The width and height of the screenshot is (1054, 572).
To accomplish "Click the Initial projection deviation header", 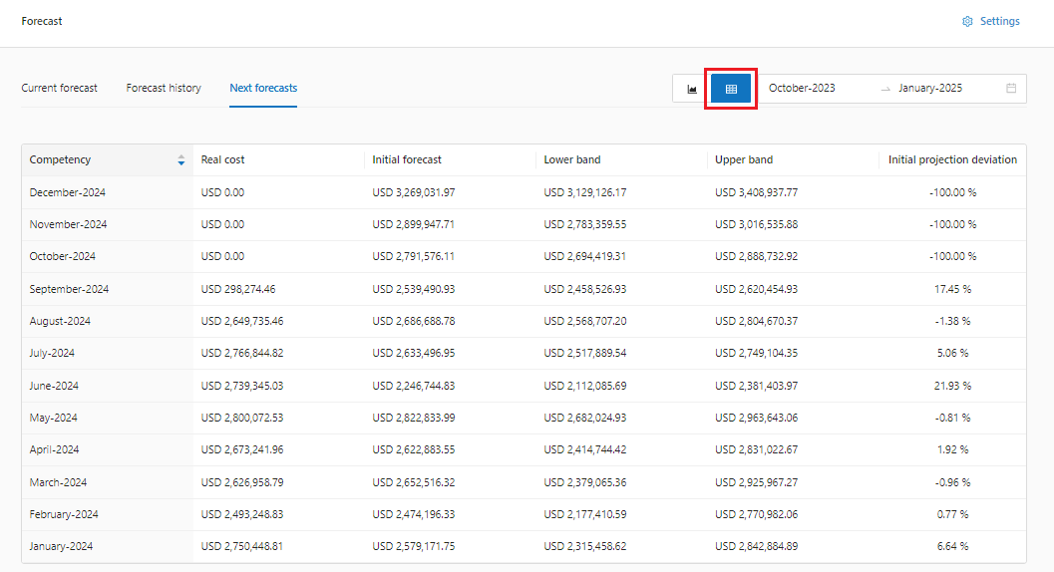I will [952, 159].
